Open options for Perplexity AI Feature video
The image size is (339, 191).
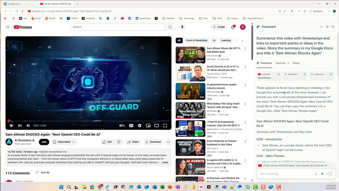tap(245, 141)
